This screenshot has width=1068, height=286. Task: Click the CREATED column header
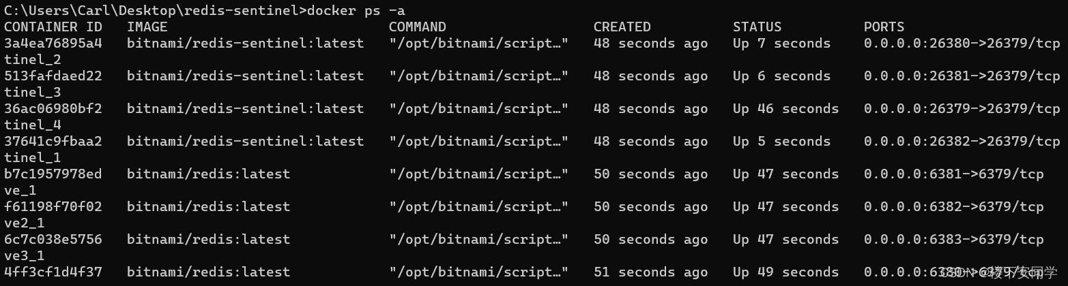[x=622, y=27]
